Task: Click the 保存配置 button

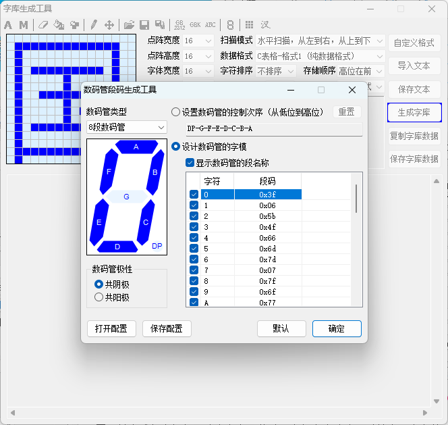Action: click(x=167, y=328)
